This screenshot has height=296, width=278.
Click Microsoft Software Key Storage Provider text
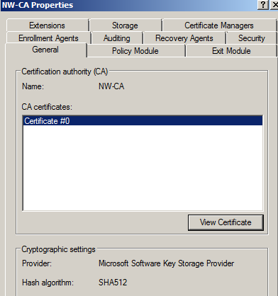tap(166, 263)
